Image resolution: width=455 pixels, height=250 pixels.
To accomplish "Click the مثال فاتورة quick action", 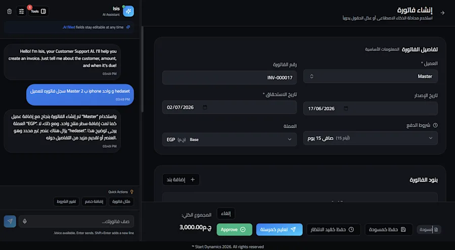I will click(x=121, y=202).
